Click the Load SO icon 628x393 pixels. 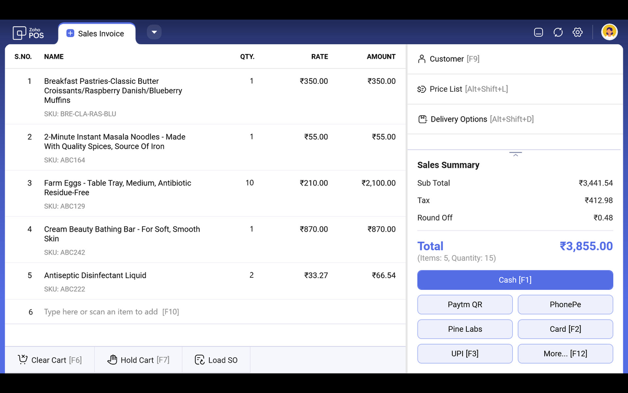pos(199,359)
